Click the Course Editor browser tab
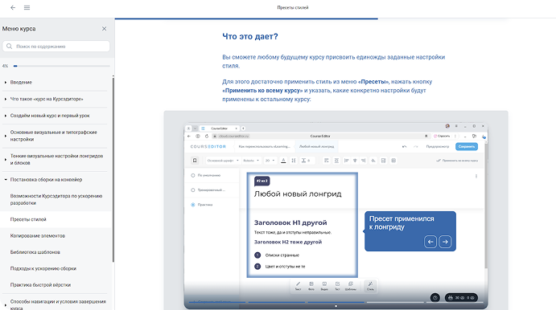 pyautogui.click(x=220, y=128)
